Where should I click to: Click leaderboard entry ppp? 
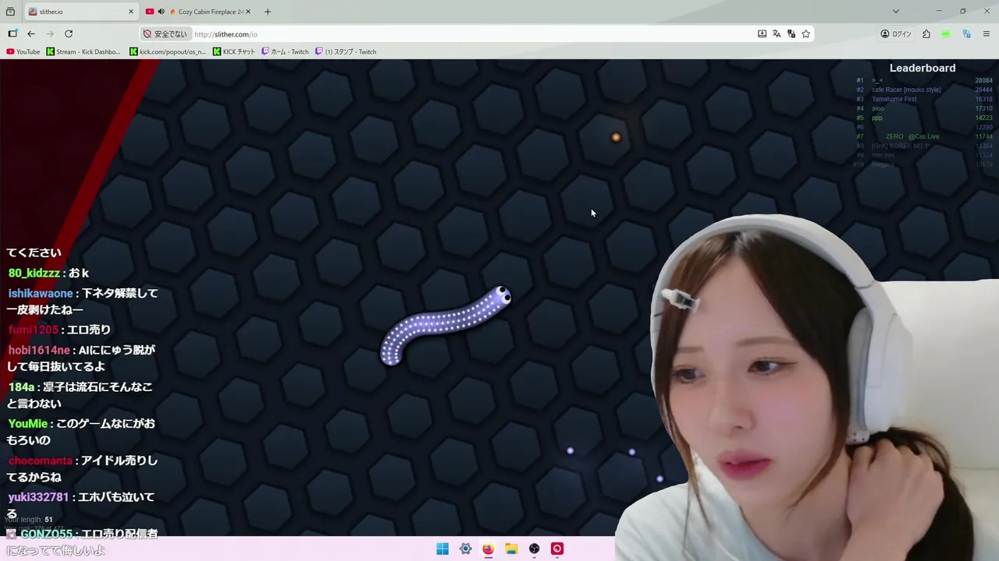point(877,118)
